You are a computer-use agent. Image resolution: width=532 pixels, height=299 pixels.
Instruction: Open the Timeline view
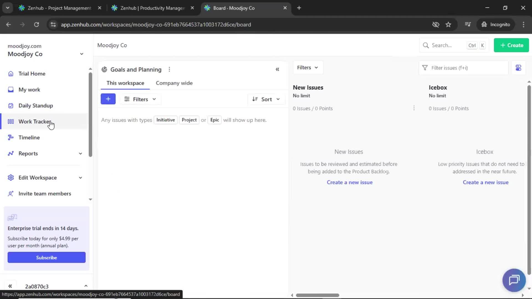(29, 137)
